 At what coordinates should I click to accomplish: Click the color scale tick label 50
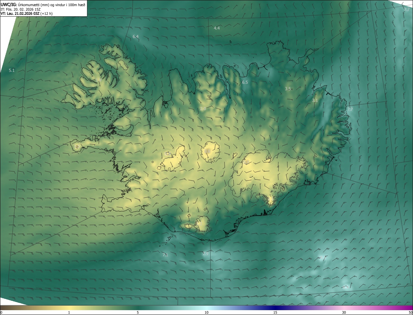[410, 312]
